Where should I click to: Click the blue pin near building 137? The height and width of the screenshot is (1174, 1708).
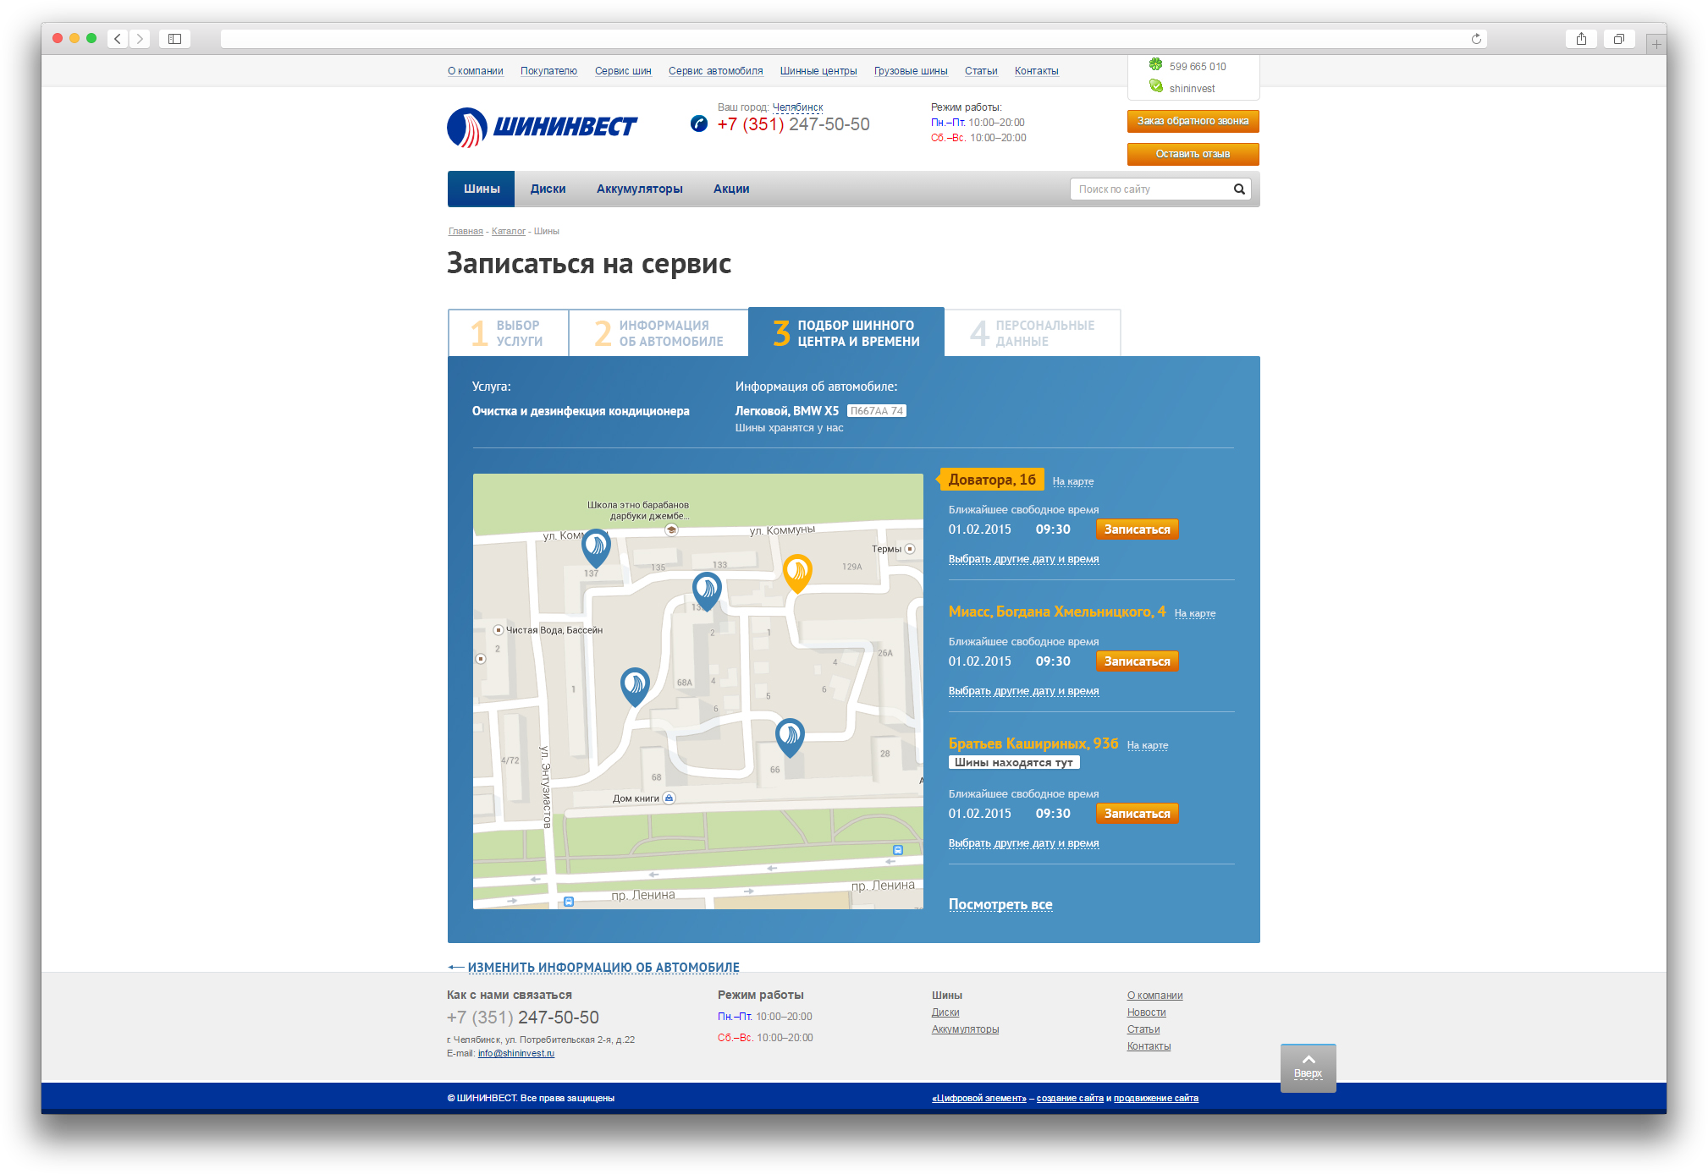596,546
